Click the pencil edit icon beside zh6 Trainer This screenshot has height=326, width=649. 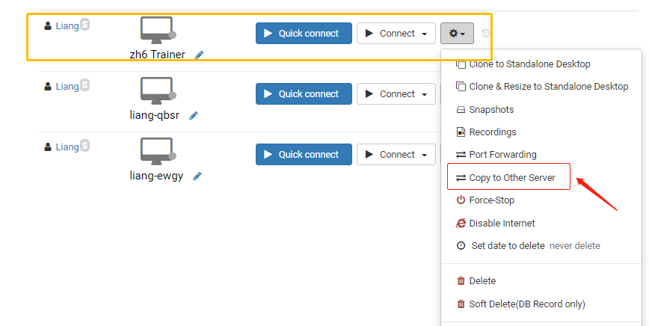pos(199,55)
